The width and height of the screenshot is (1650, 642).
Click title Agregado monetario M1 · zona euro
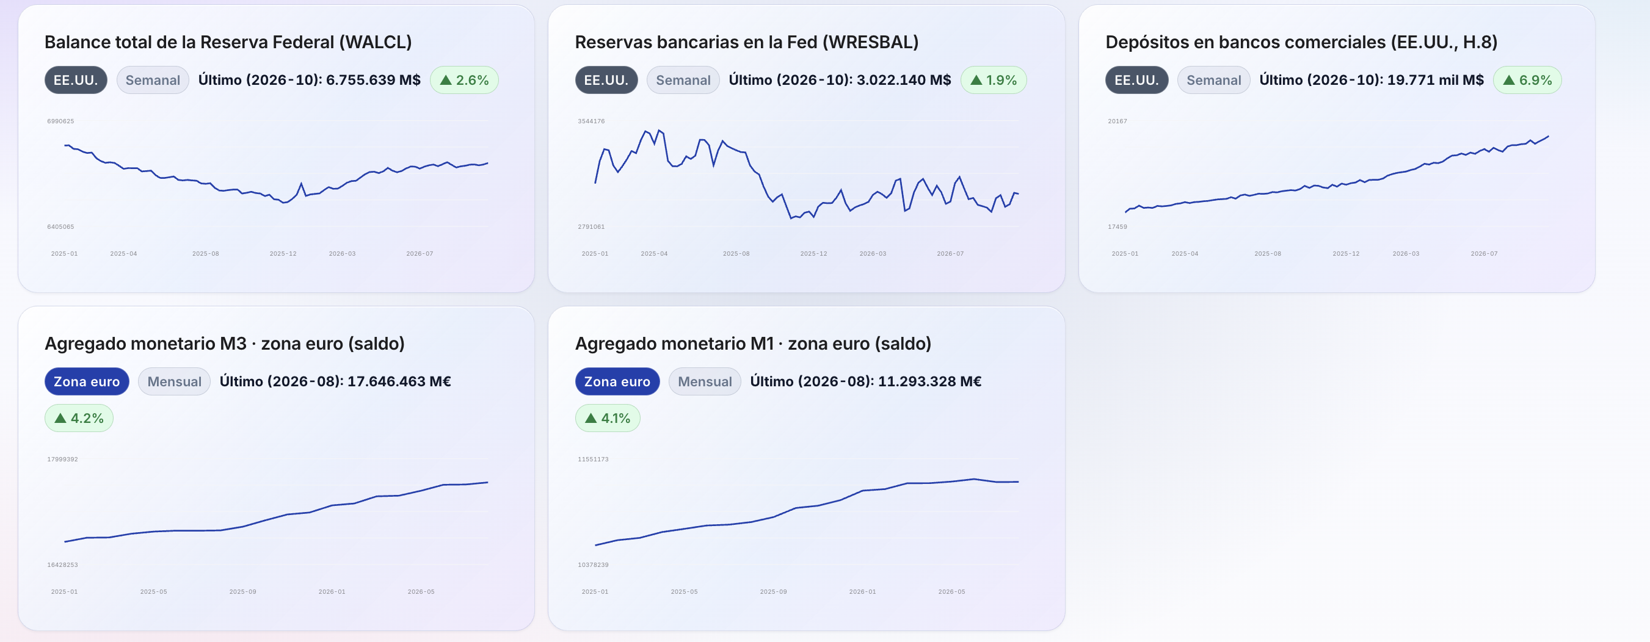pos(752,344)
